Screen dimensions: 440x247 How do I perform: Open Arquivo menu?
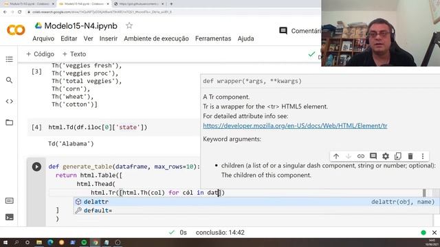coord(43,38)
